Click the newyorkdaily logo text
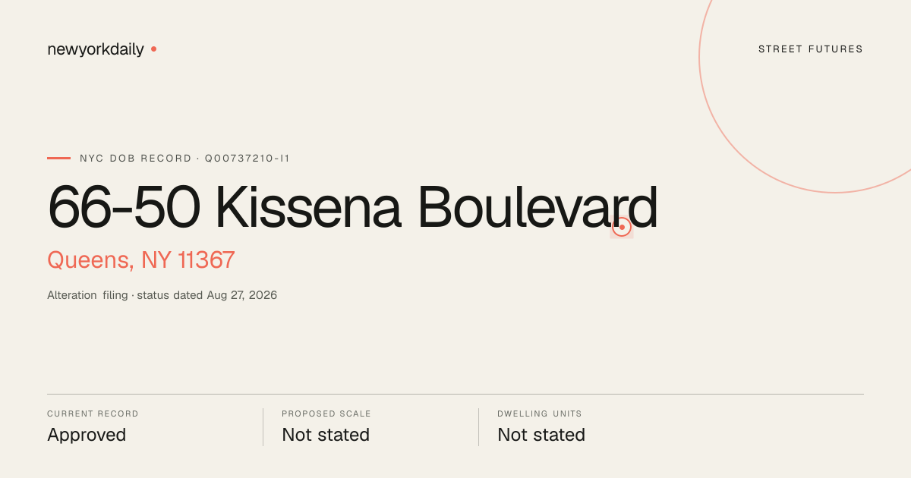Viewport: 911px width, 478px height. coord(96,49)
